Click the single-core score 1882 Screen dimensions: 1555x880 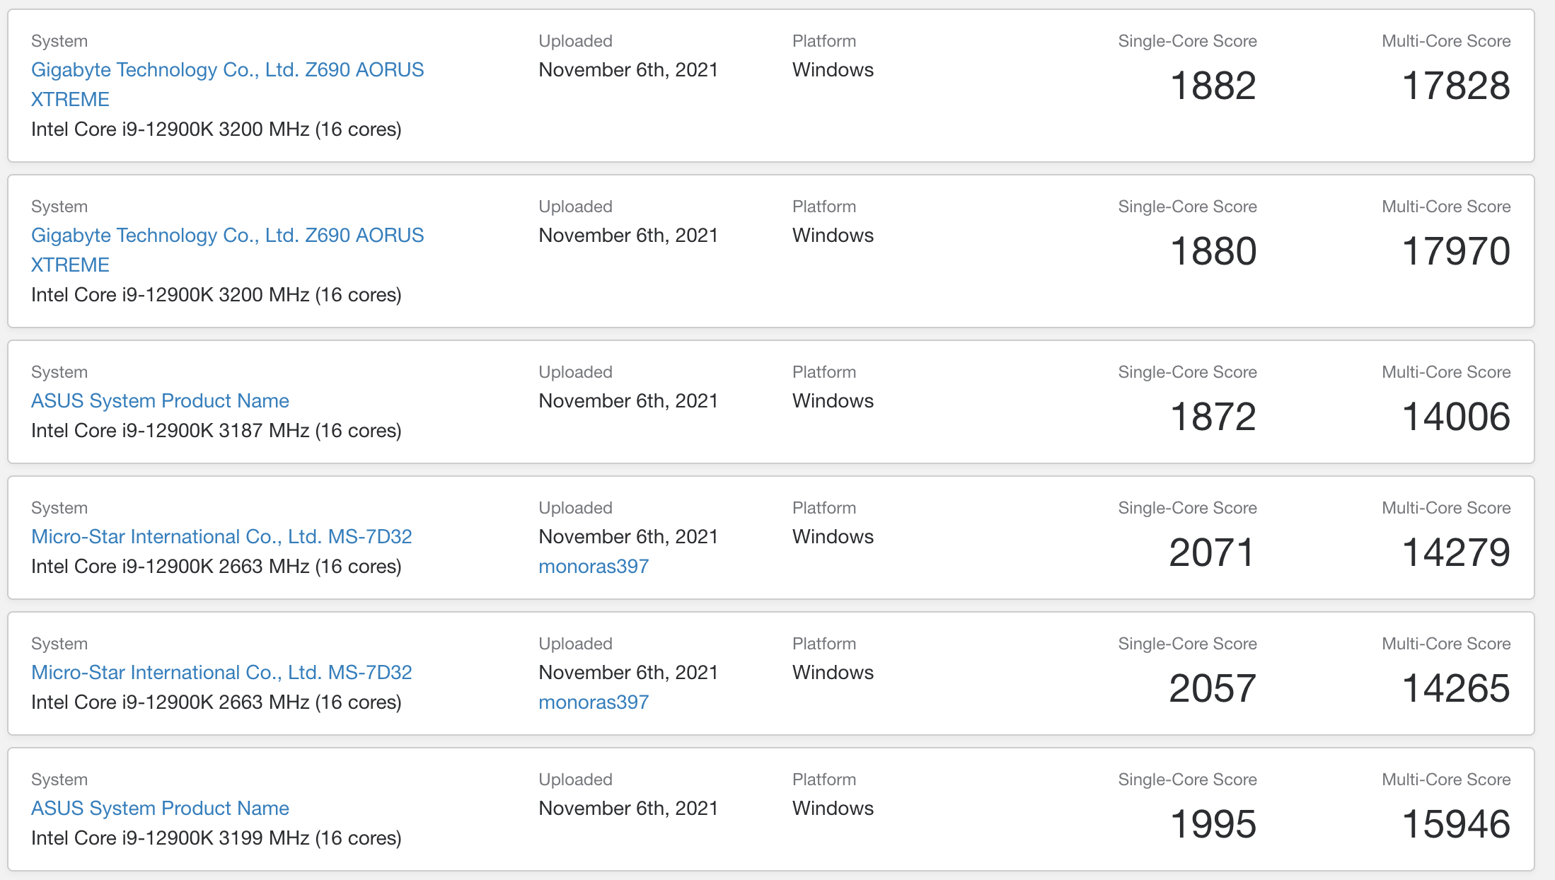tap(1213, 86)
